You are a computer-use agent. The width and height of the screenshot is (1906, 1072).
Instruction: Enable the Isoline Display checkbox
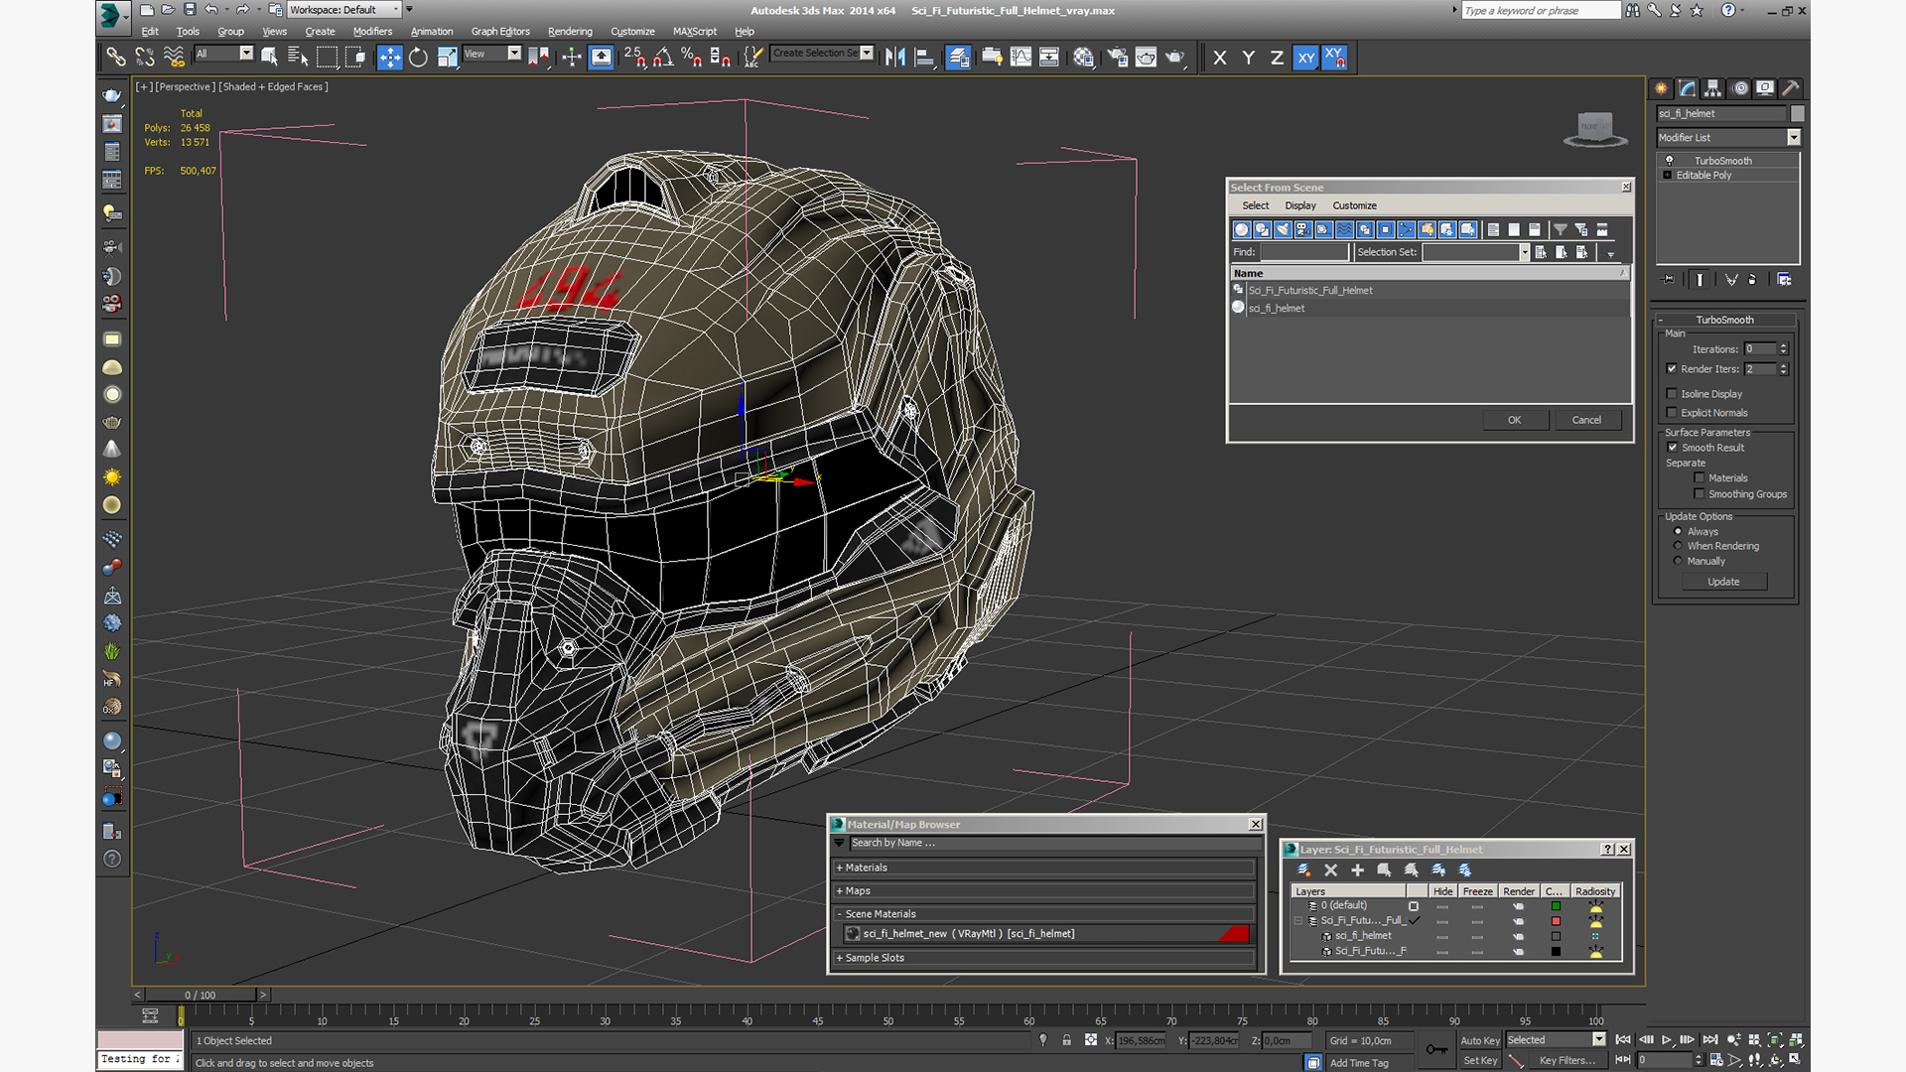click(1672, 394)
